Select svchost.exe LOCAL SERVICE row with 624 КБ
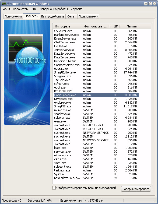 pyautogui.click(x=96, y=129)
